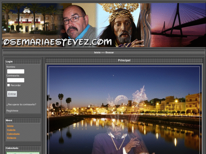The image size is (206, 154).
Task: Open Calendario in the sidebar Menu
Action: (13, 134)
